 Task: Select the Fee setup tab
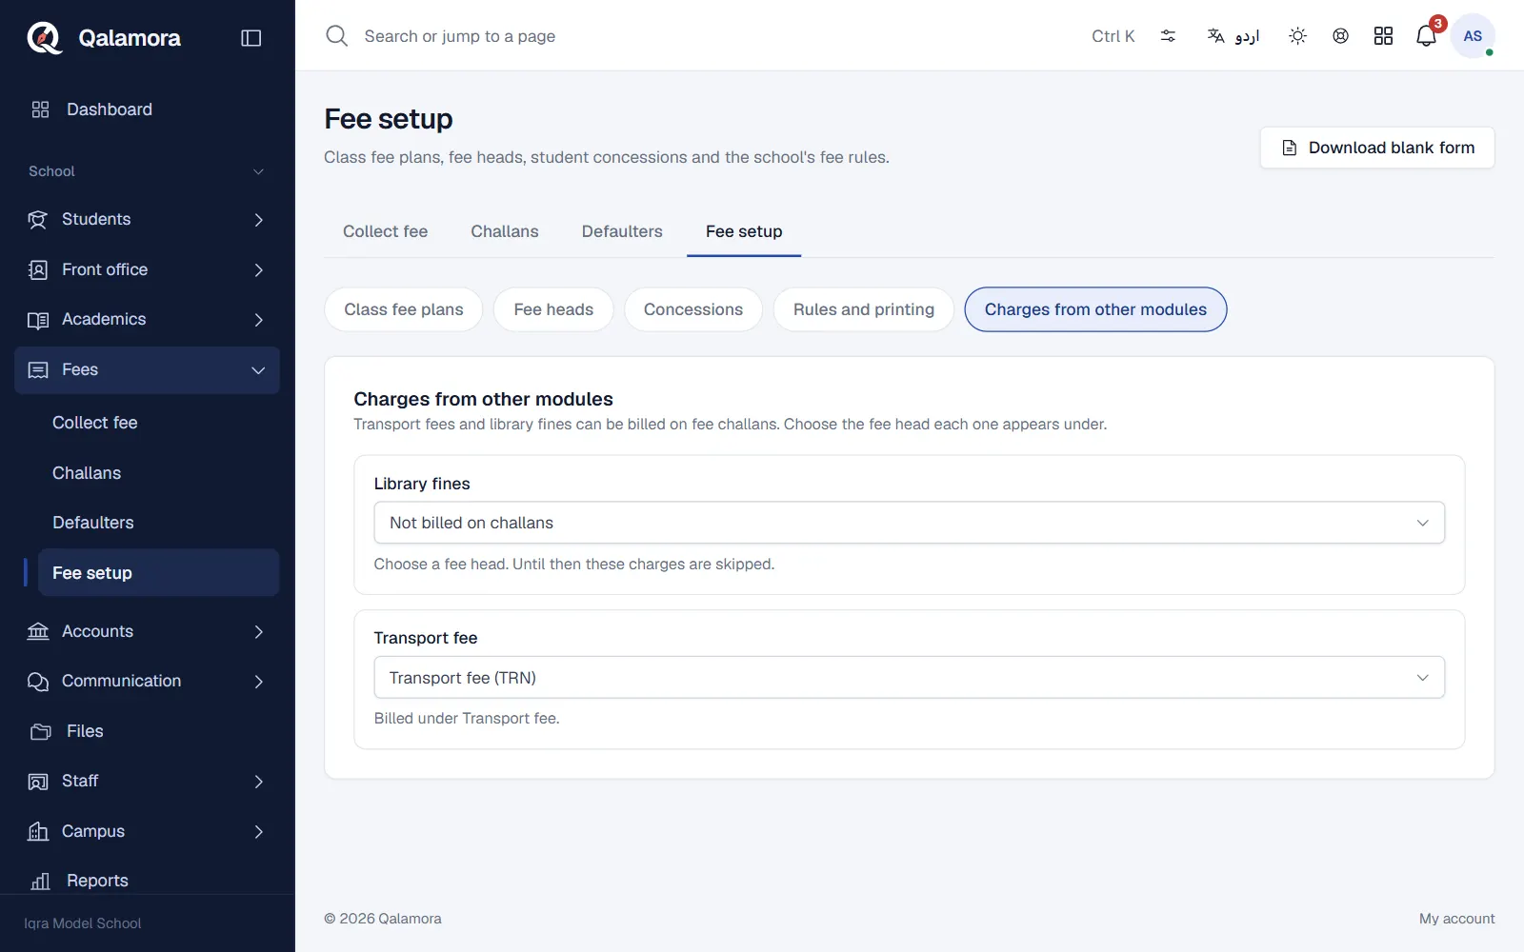[744, 231]
